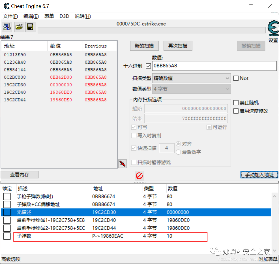Click the 结束 stop address field

(x=186, y=118)
